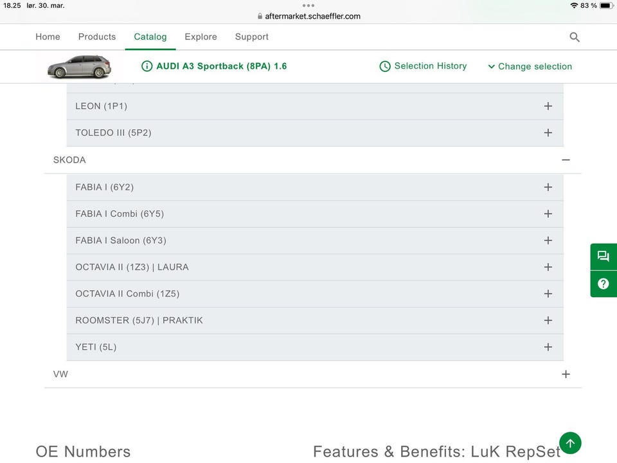Click Features & Benefits: LuK RepSet heading
The width and height of the screenshot is (617, 463).
[x=436, y=451]
